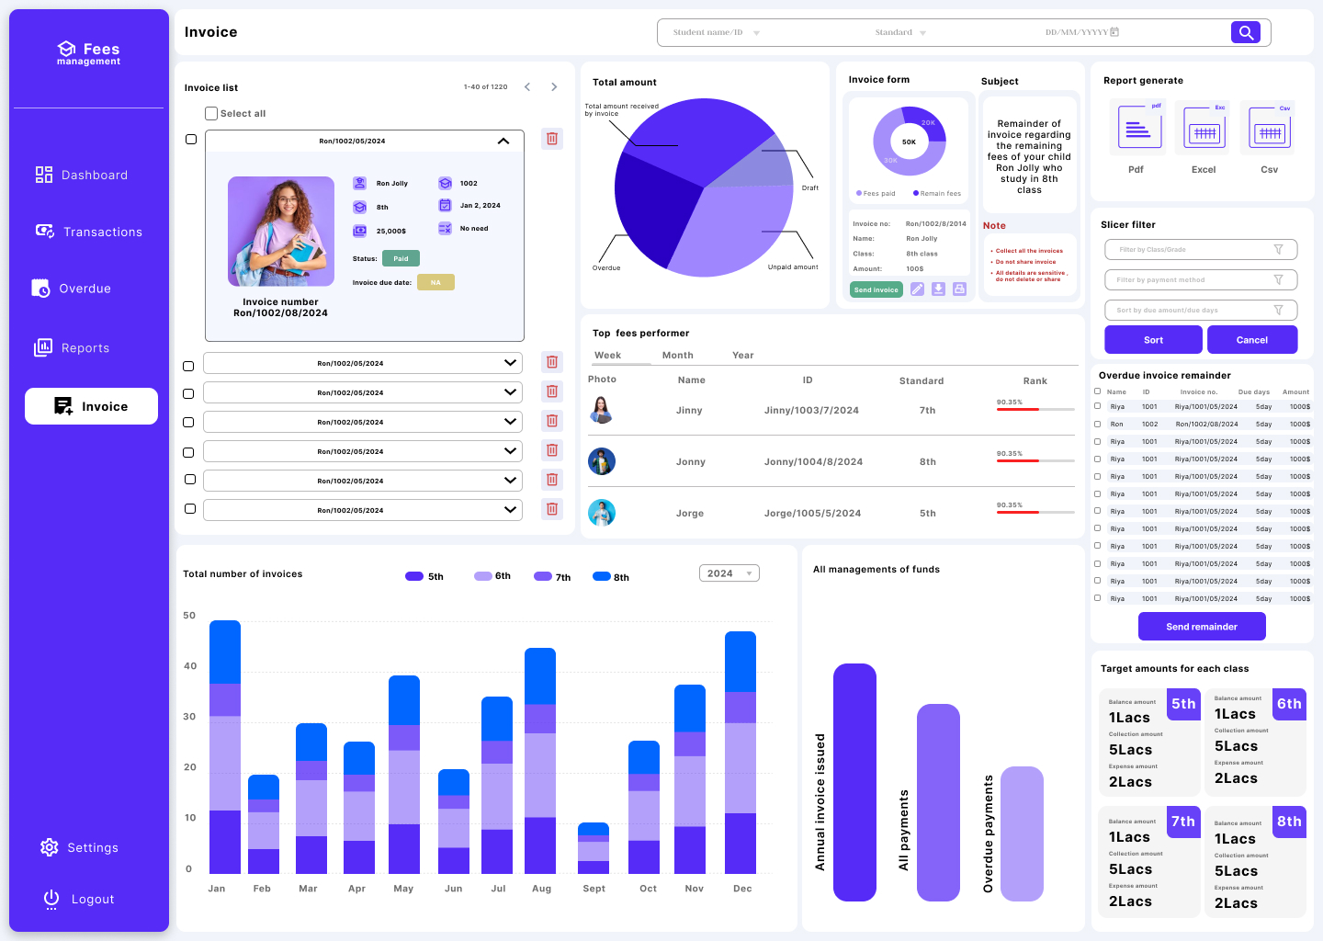Select Invoice in sidebar

coord(91,406)
